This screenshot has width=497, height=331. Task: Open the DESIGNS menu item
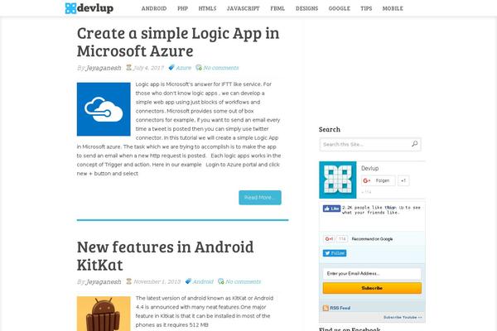(306, 8)
